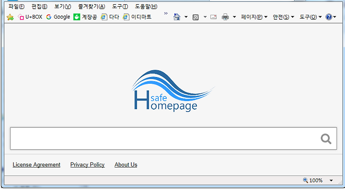Viewport: 345px width, 189px height.
Task: Click the read mail icon
Action: click(x=213, y=17)
